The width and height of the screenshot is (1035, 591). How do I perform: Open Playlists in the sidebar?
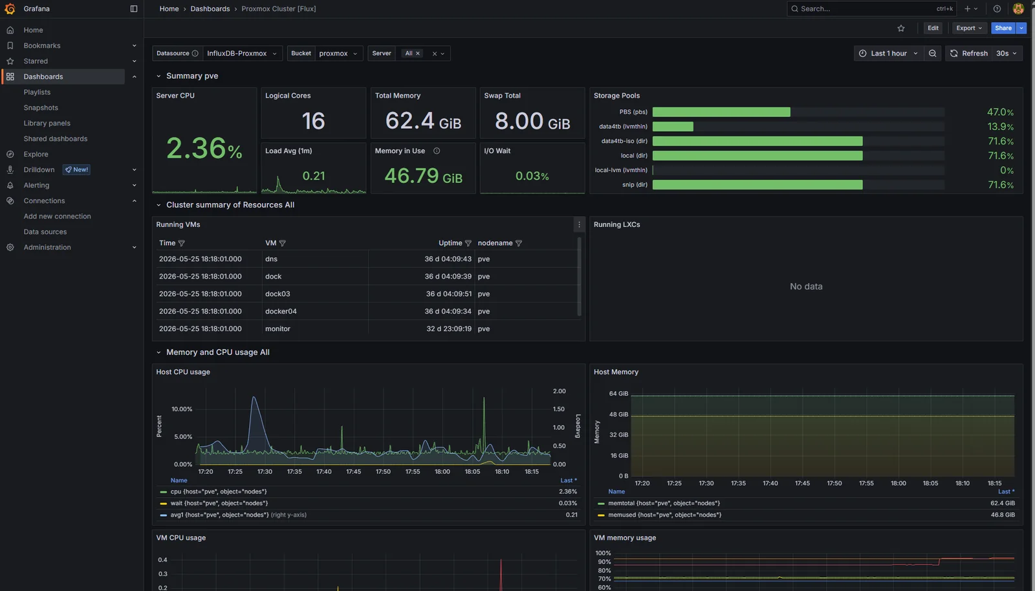(x=37, y=92)
